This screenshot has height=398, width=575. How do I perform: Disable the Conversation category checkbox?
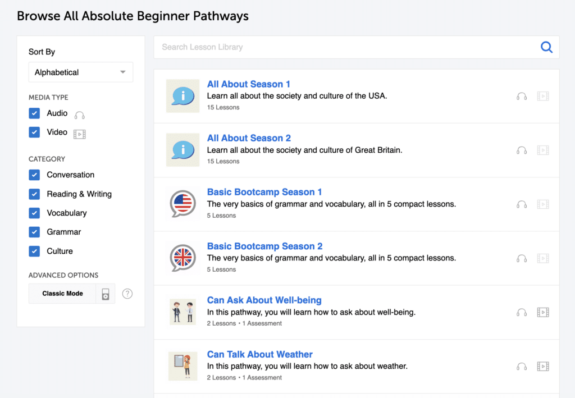35,175
